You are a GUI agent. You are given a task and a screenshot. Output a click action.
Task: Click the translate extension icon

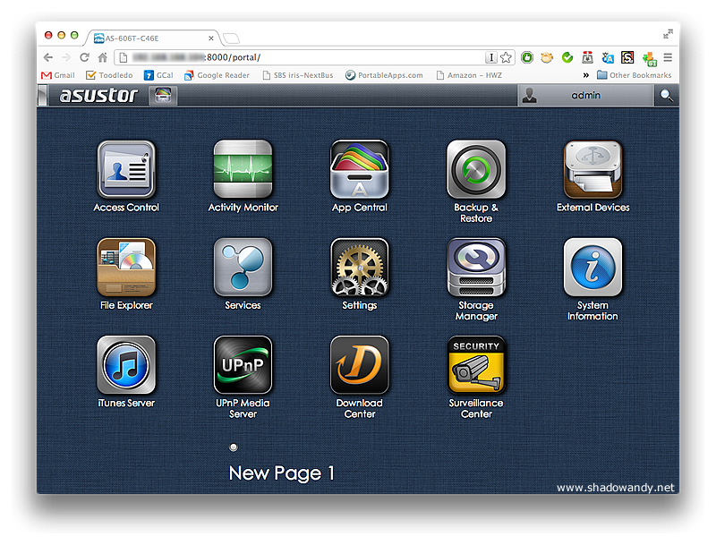(608, 57)
